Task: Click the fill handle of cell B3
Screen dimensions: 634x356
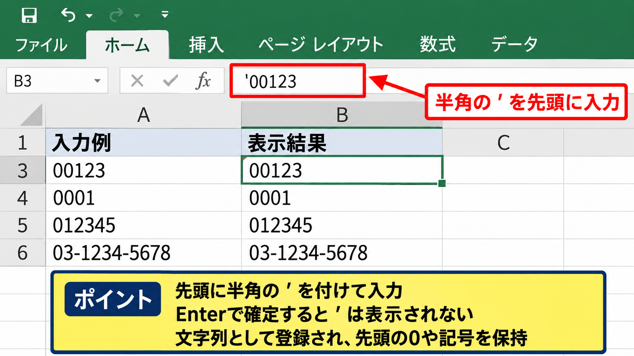Action: click(x=442, y=183)
